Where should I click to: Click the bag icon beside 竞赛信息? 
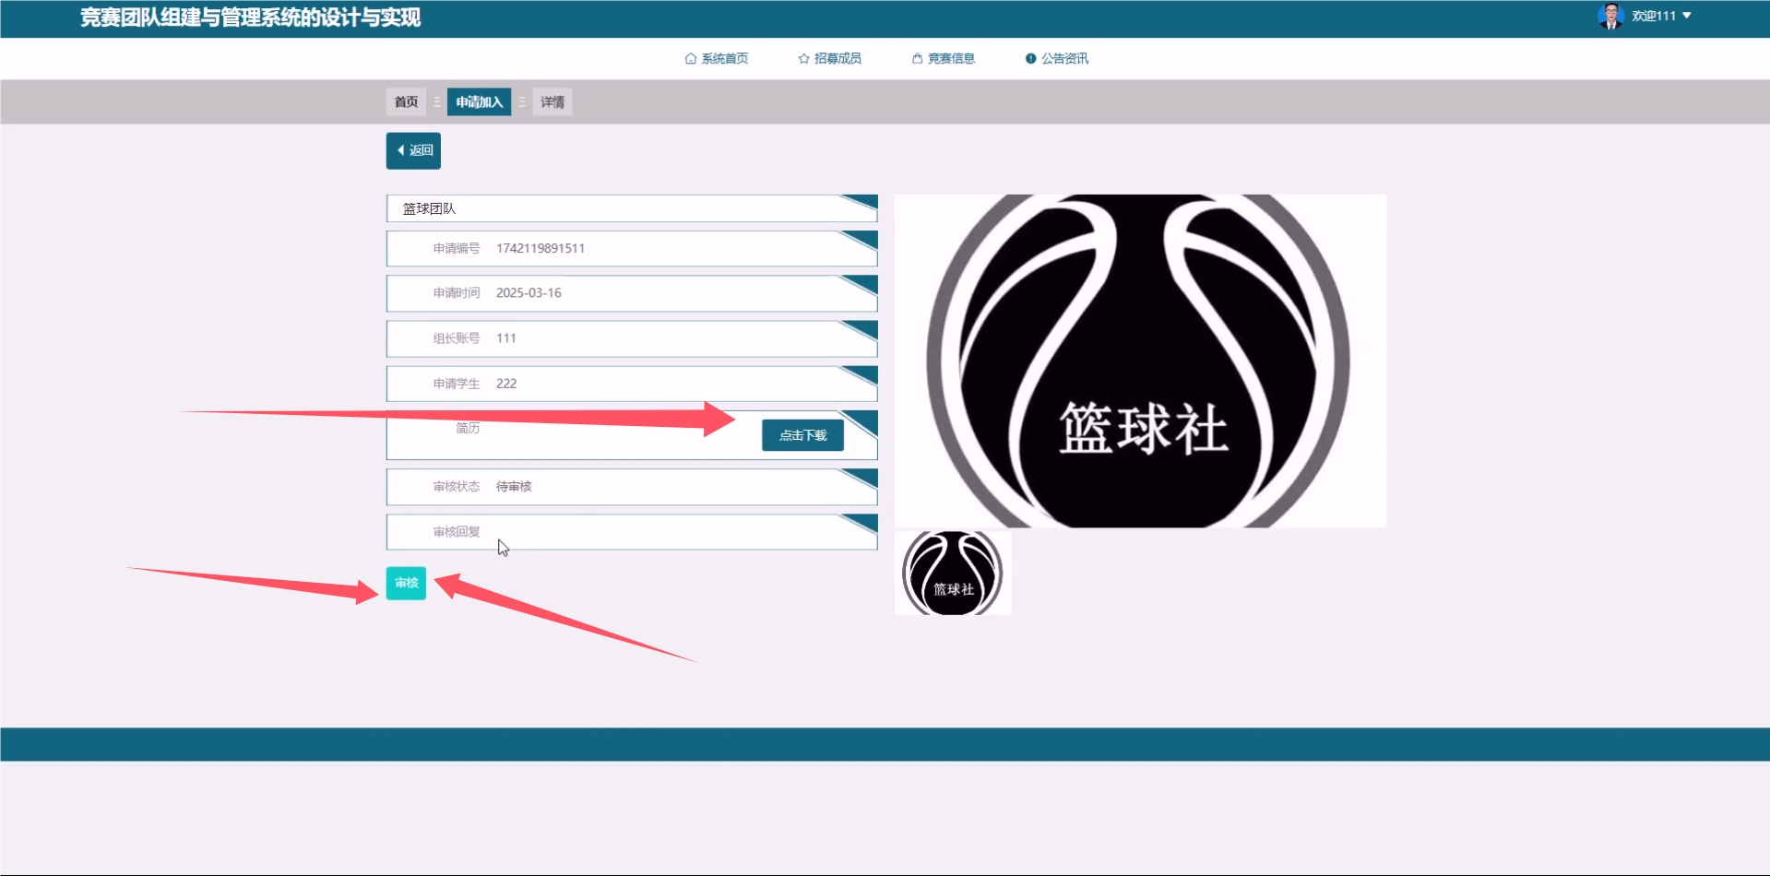pyautogui.click(x=917, y=59)
